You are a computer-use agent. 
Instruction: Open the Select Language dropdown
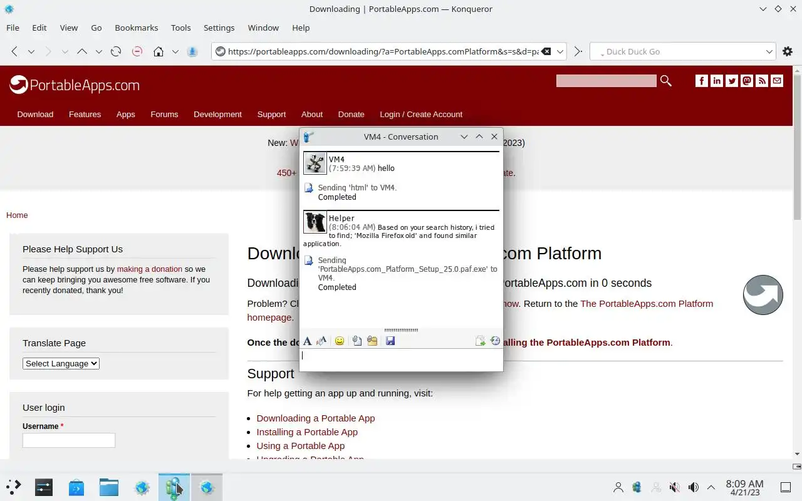61,363
